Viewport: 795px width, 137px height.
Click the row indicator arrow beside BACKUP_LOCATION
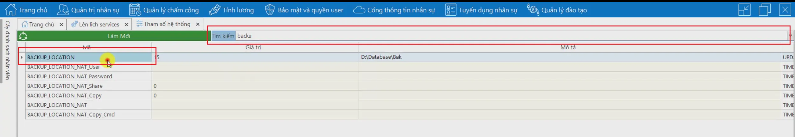(22, 57)
